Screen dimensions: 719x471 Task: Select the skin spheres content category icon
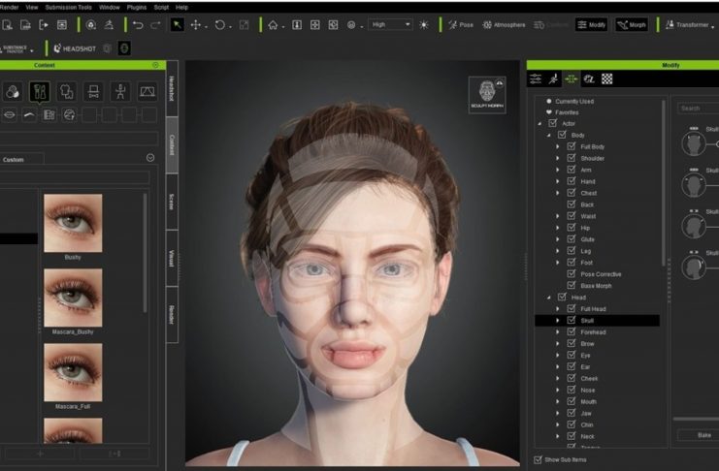pyautogui.click(x=13, y=92)
